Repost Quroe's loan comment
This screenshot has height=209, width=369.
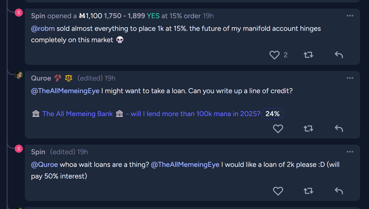pyautogui.click(x=308, y=129)
